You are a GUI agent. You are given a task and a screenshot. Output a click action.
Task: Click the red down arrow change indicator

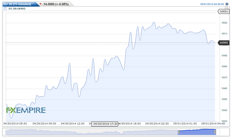(x=41, y=4)
